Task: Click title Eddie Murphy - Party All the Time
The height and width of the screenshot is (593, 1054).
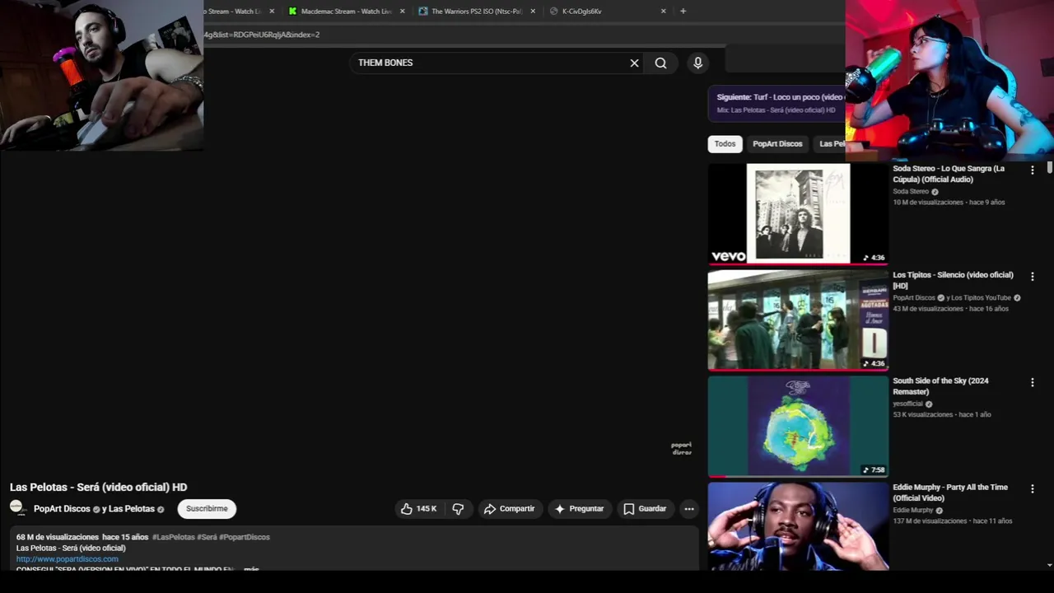Action: tap(950, 493)
